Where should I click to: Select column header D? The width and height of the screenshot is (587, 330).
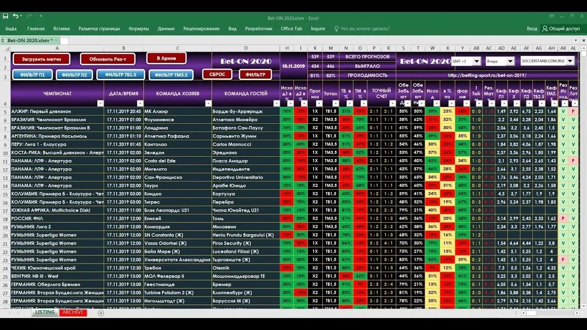tap(246, 48)
